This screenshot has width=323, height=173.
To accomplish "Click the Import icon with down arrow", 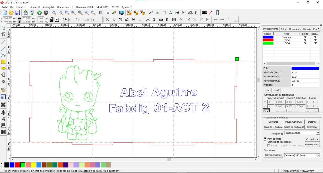I will point(25,13).
